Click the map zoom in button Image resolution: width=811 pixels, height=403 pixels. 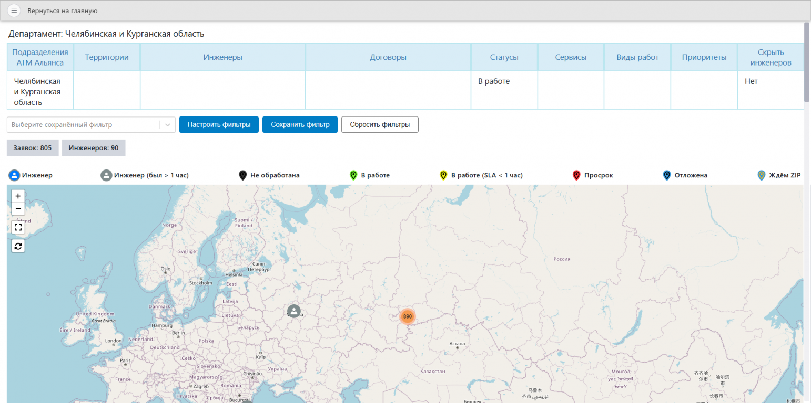tap(18, 196)
